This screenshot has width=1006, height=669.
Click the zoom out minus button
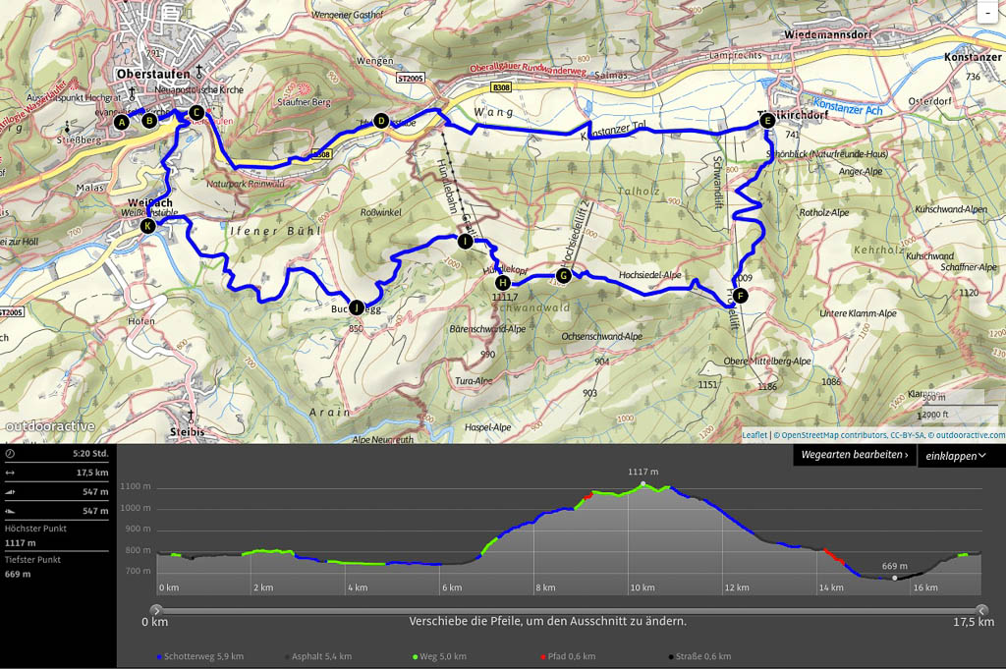coord(986,12)
